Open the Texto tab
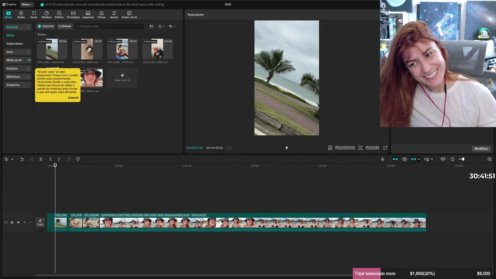The image size is (496, 279). click(34, 15)
